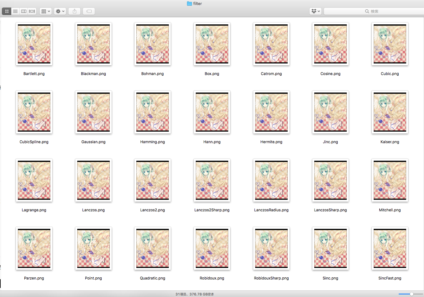Click the Gaussian.png file name
The height and width of the screenshot is (297, 424).
tap(93, 142)
